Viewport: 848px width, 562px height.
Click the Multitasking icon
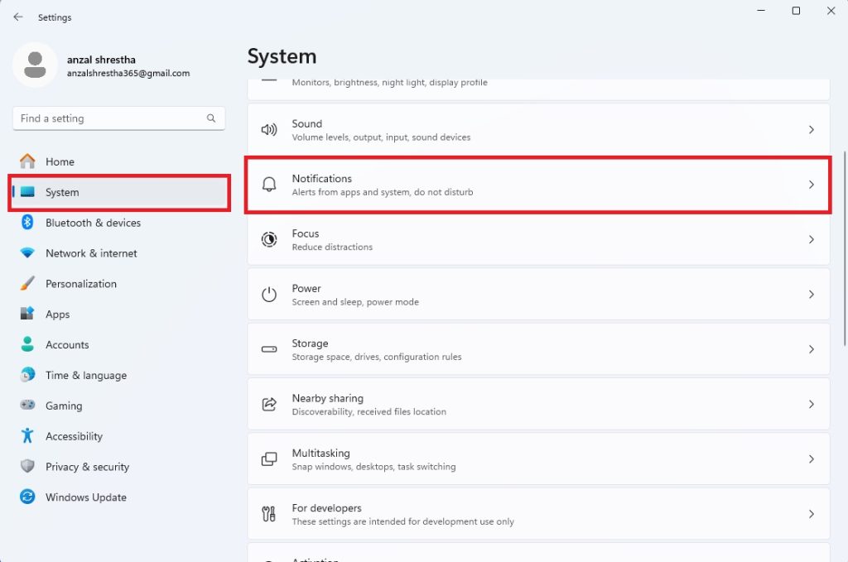[x=268, y=459]
